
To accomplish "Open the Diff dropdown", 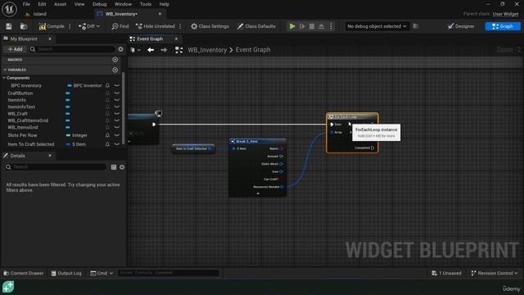I will (89, 26).
